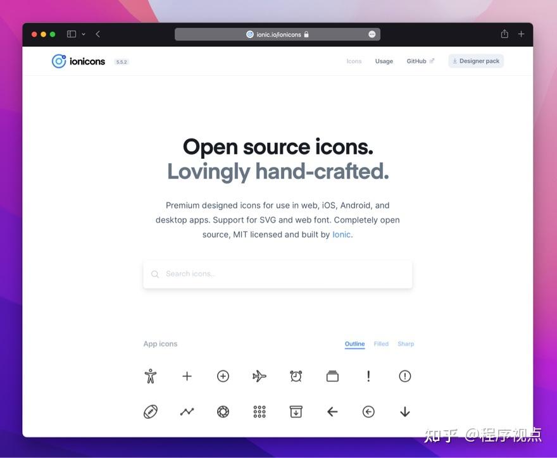This screenshot has height=458, width=557.
Task: Click the search icons input field
Action: click(277, 274)
